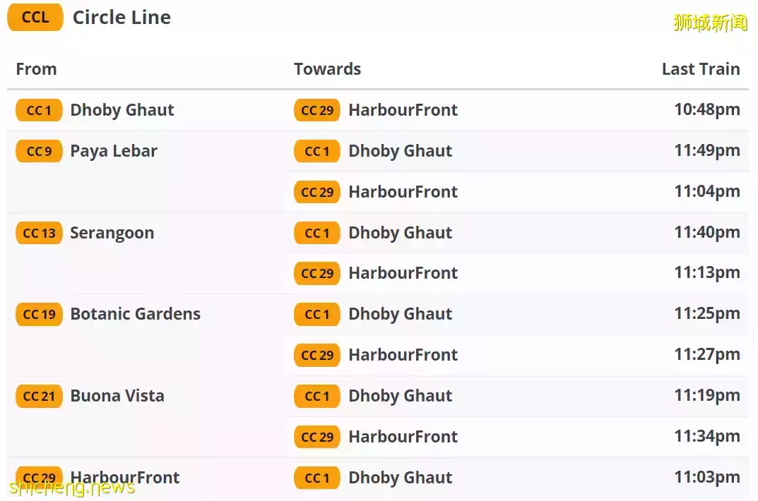This screenshot has height=501, width=758.
Task: Open the Botanic Gardens station name
Action: (135, 314)
